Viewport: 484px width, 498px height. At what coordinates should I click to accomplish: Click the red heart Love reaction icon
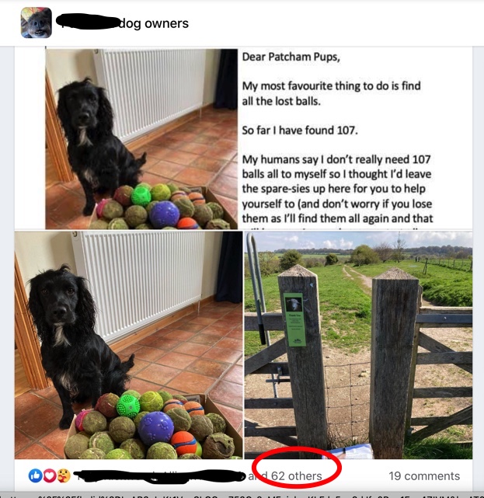click(x=50, y=475)
